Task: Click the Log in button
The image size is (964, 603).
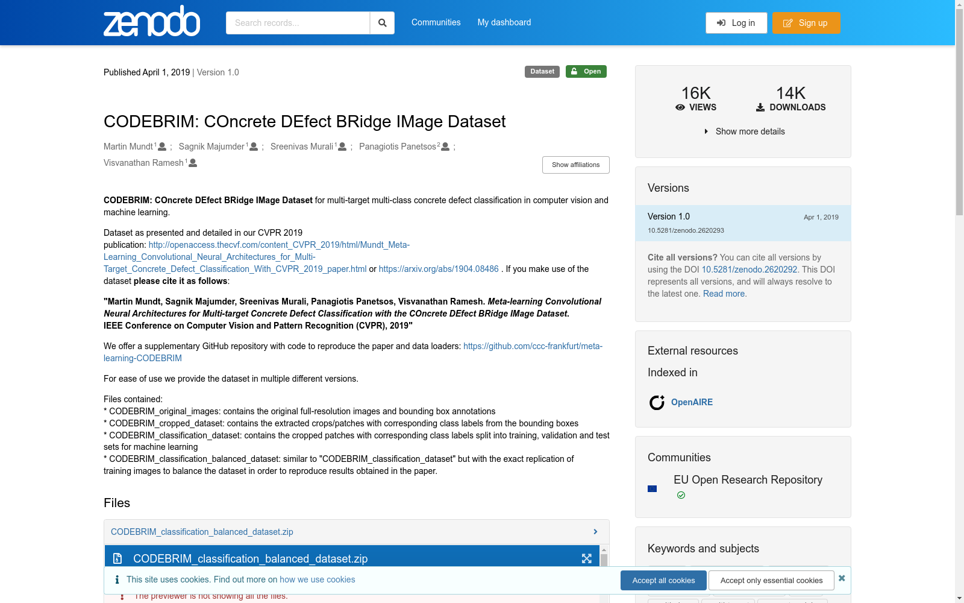Action: pos(736,23)
